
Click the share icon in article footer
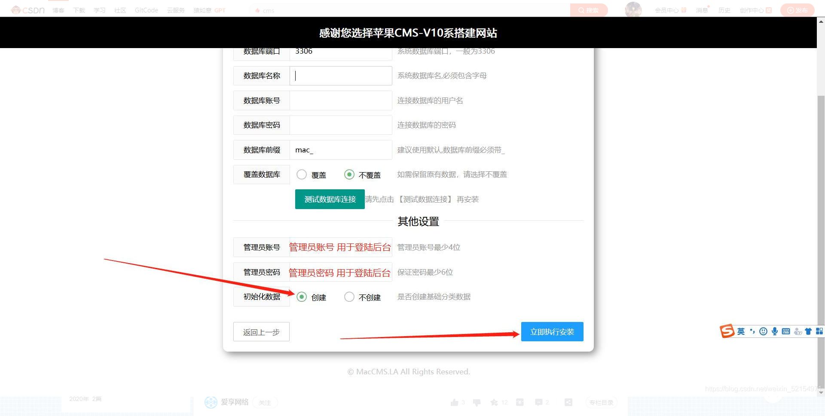(x=568, y=402)
